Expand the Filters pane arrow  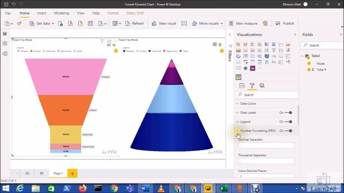click(x=230, y=34)
